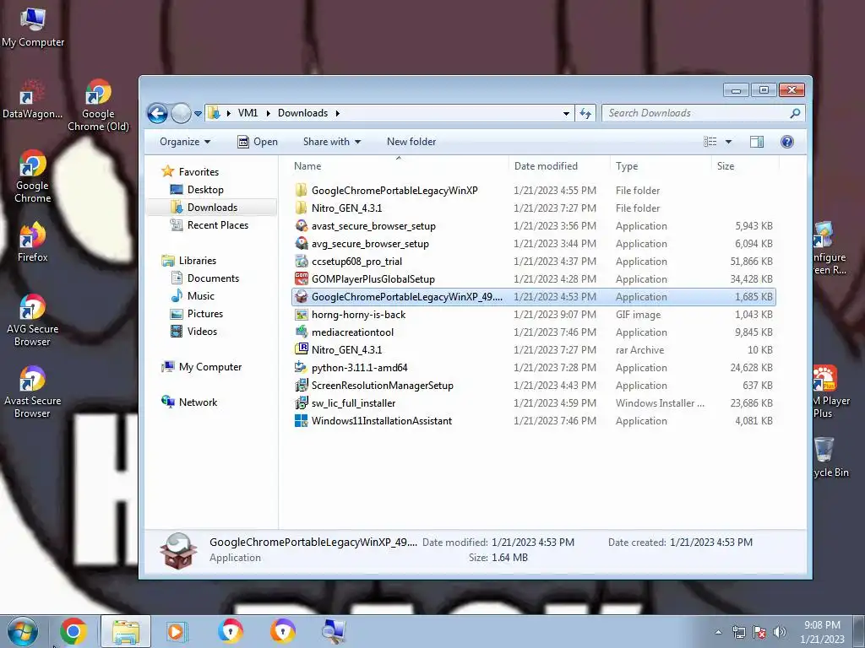Expand the view options dropdown arrow
865x648 pixels.
tap(728, 142)
